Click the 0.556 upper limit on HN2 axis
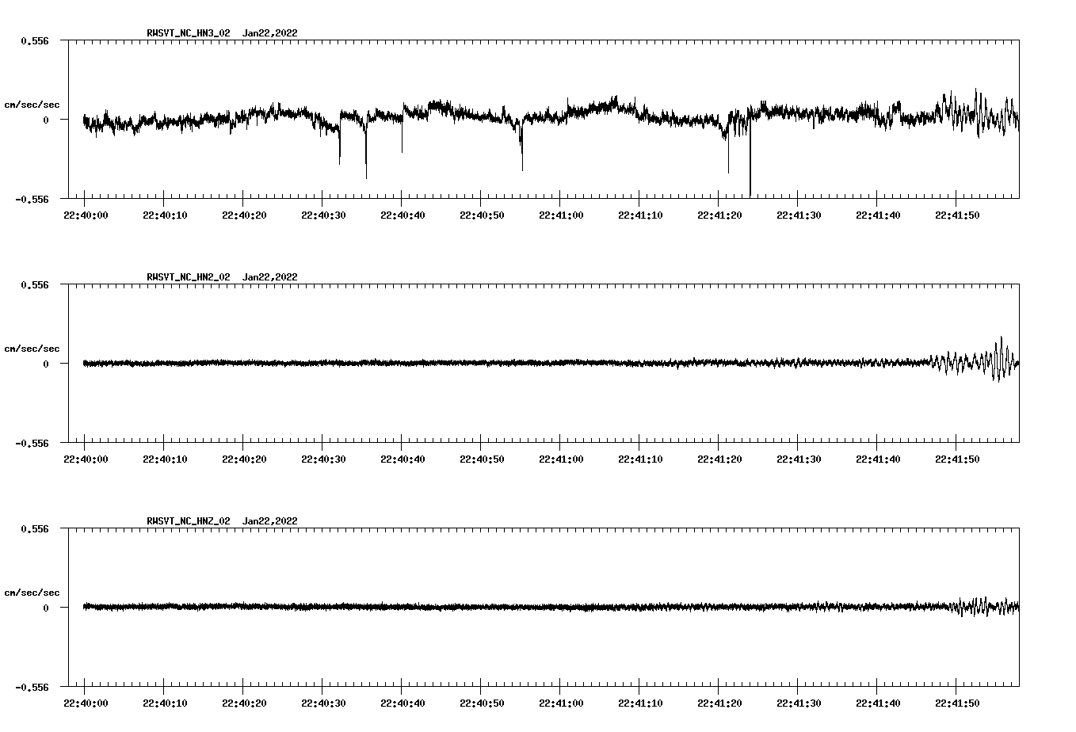 [35, 284]
